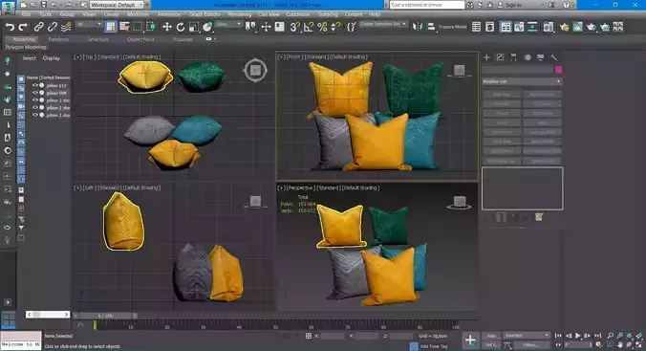The width and height of the screenshot is (646, 351).
Task: Select the Select and Link tool
Action: [39, 27]
